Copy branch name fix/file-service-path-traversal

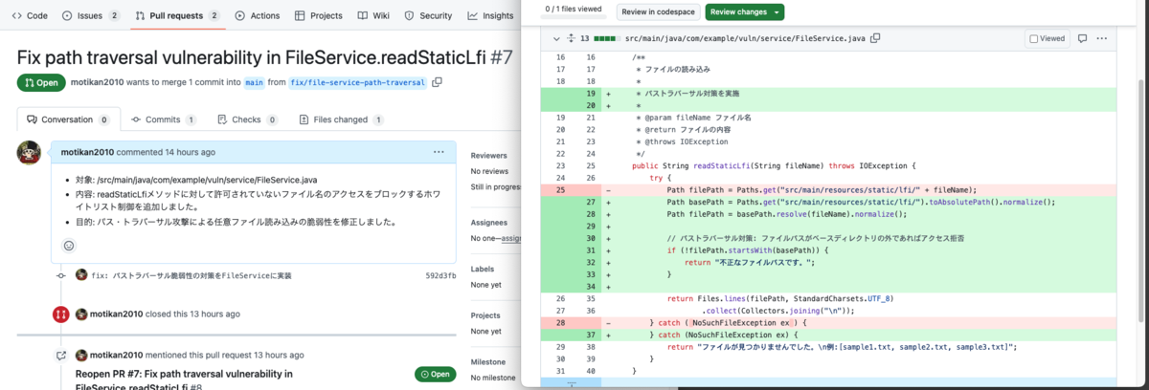pos(438,82)
